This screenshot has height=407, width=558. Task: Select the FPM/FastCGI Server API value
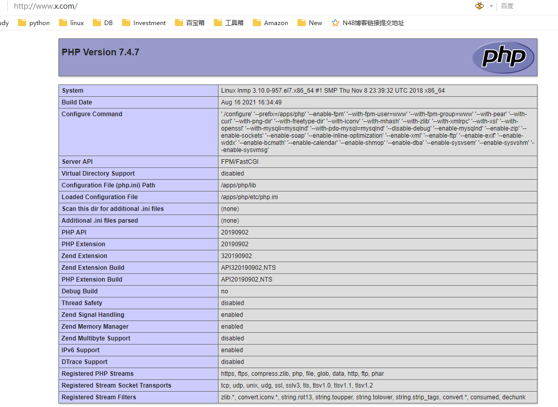240,162
